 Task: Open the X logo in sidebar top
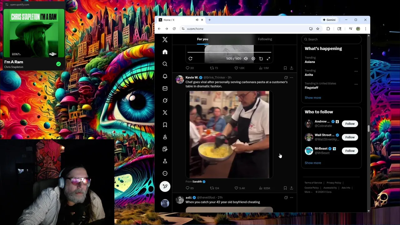coord(165,40)
